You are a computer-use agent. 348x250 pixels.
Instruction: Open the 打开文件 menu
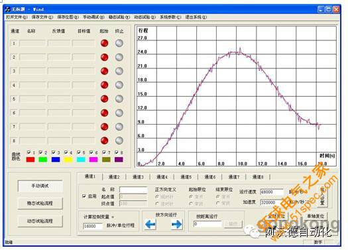(17, 17)
